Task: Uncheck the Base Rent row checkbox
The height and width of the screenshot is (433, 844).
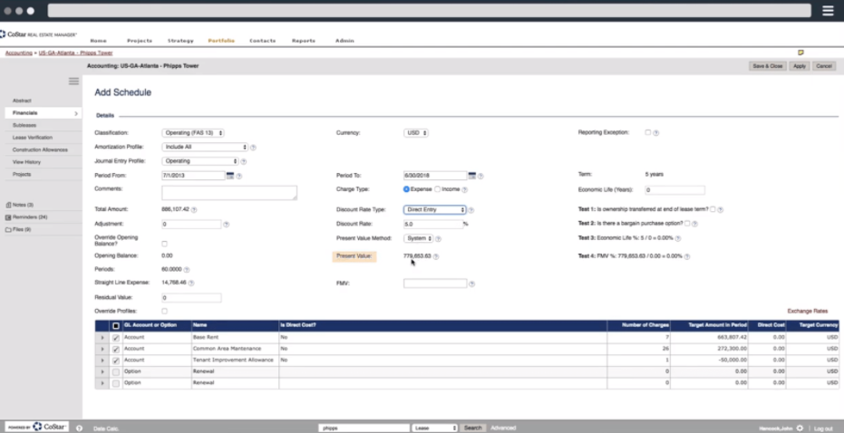Action: (115, 337)
